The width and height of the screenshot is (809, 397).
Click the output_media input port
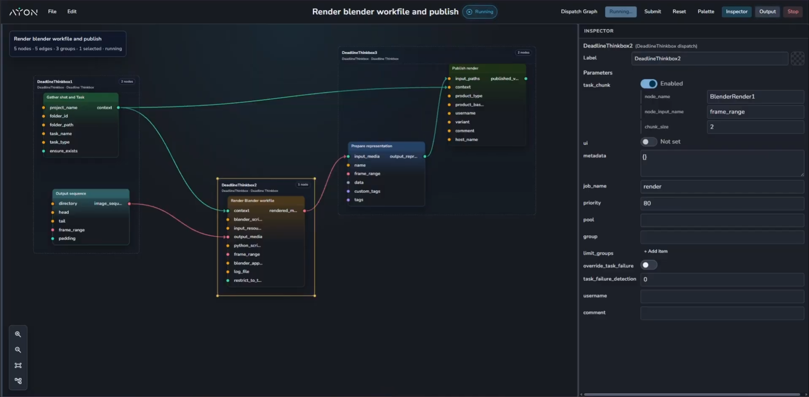[228, 237]
